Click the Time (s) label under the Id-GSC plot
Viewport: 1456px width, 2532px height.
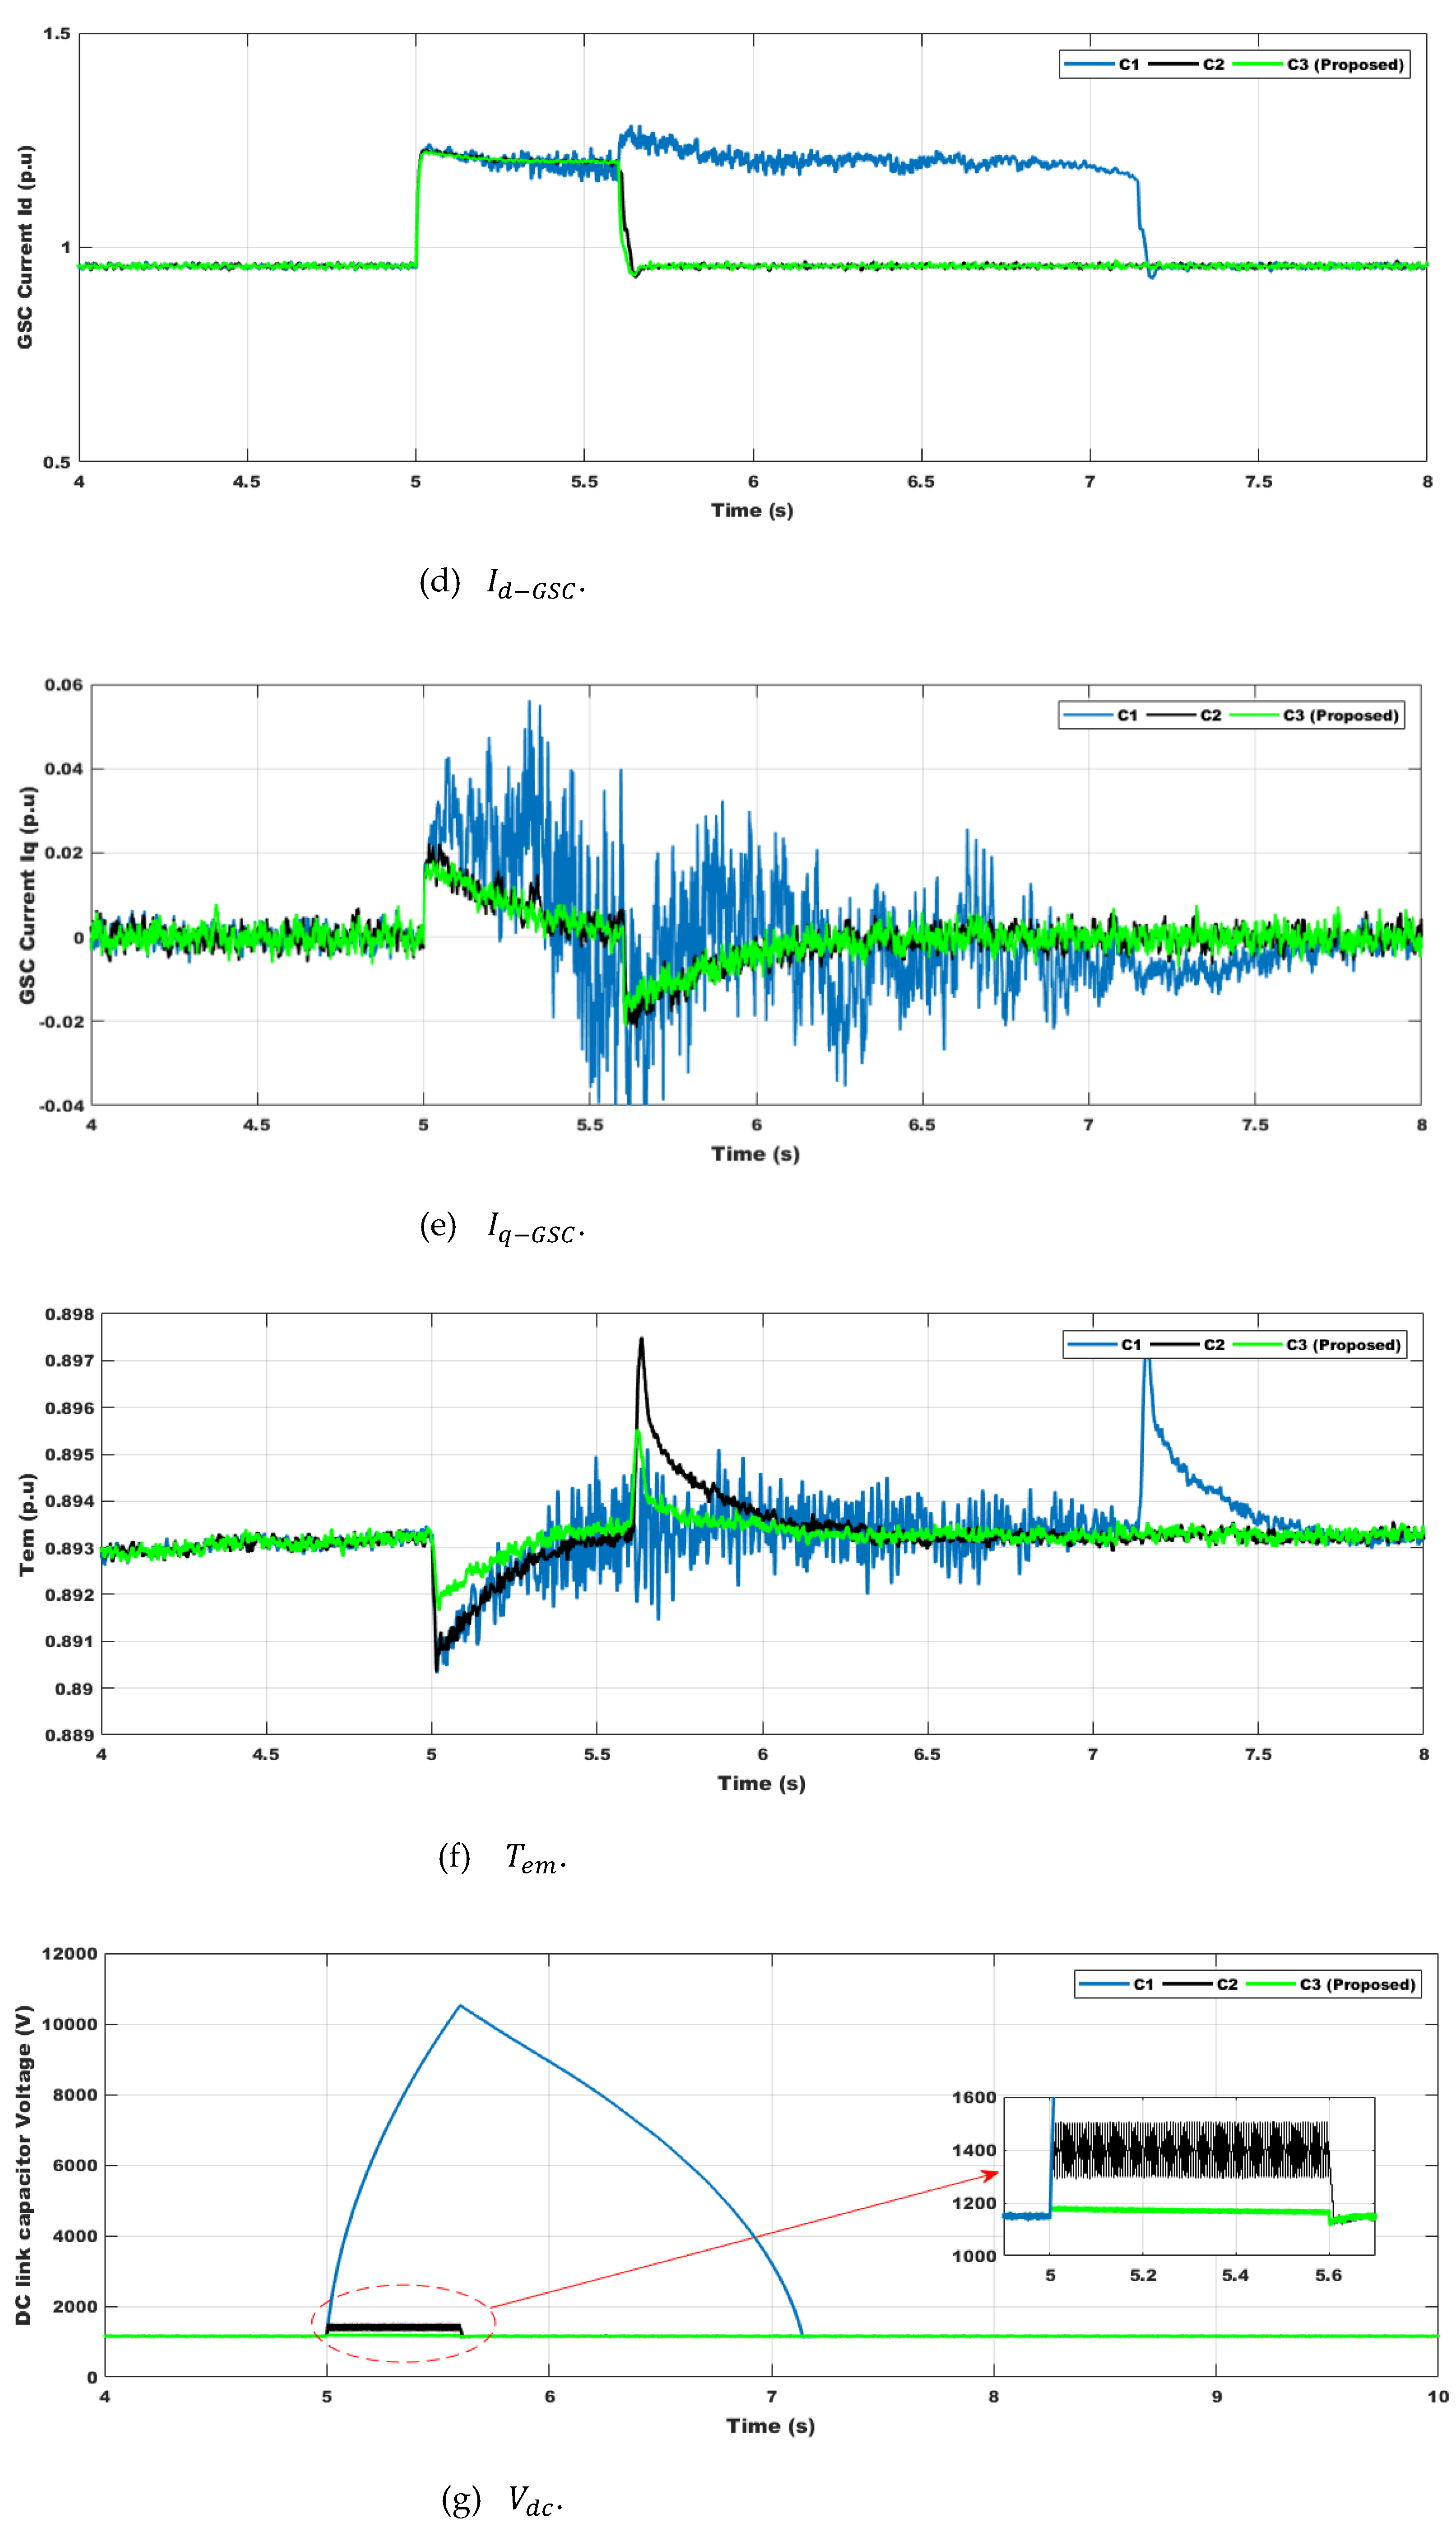pyautogui.click(x=752, y=510)
